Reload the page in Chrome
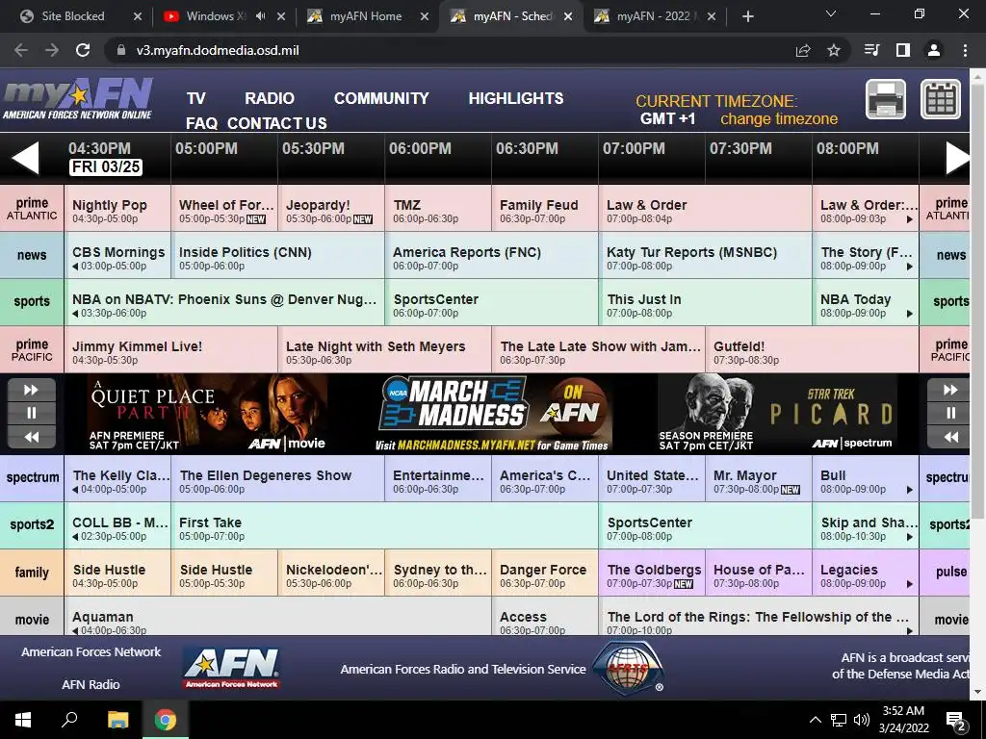 pyautogui.click(x=83, y=50)
